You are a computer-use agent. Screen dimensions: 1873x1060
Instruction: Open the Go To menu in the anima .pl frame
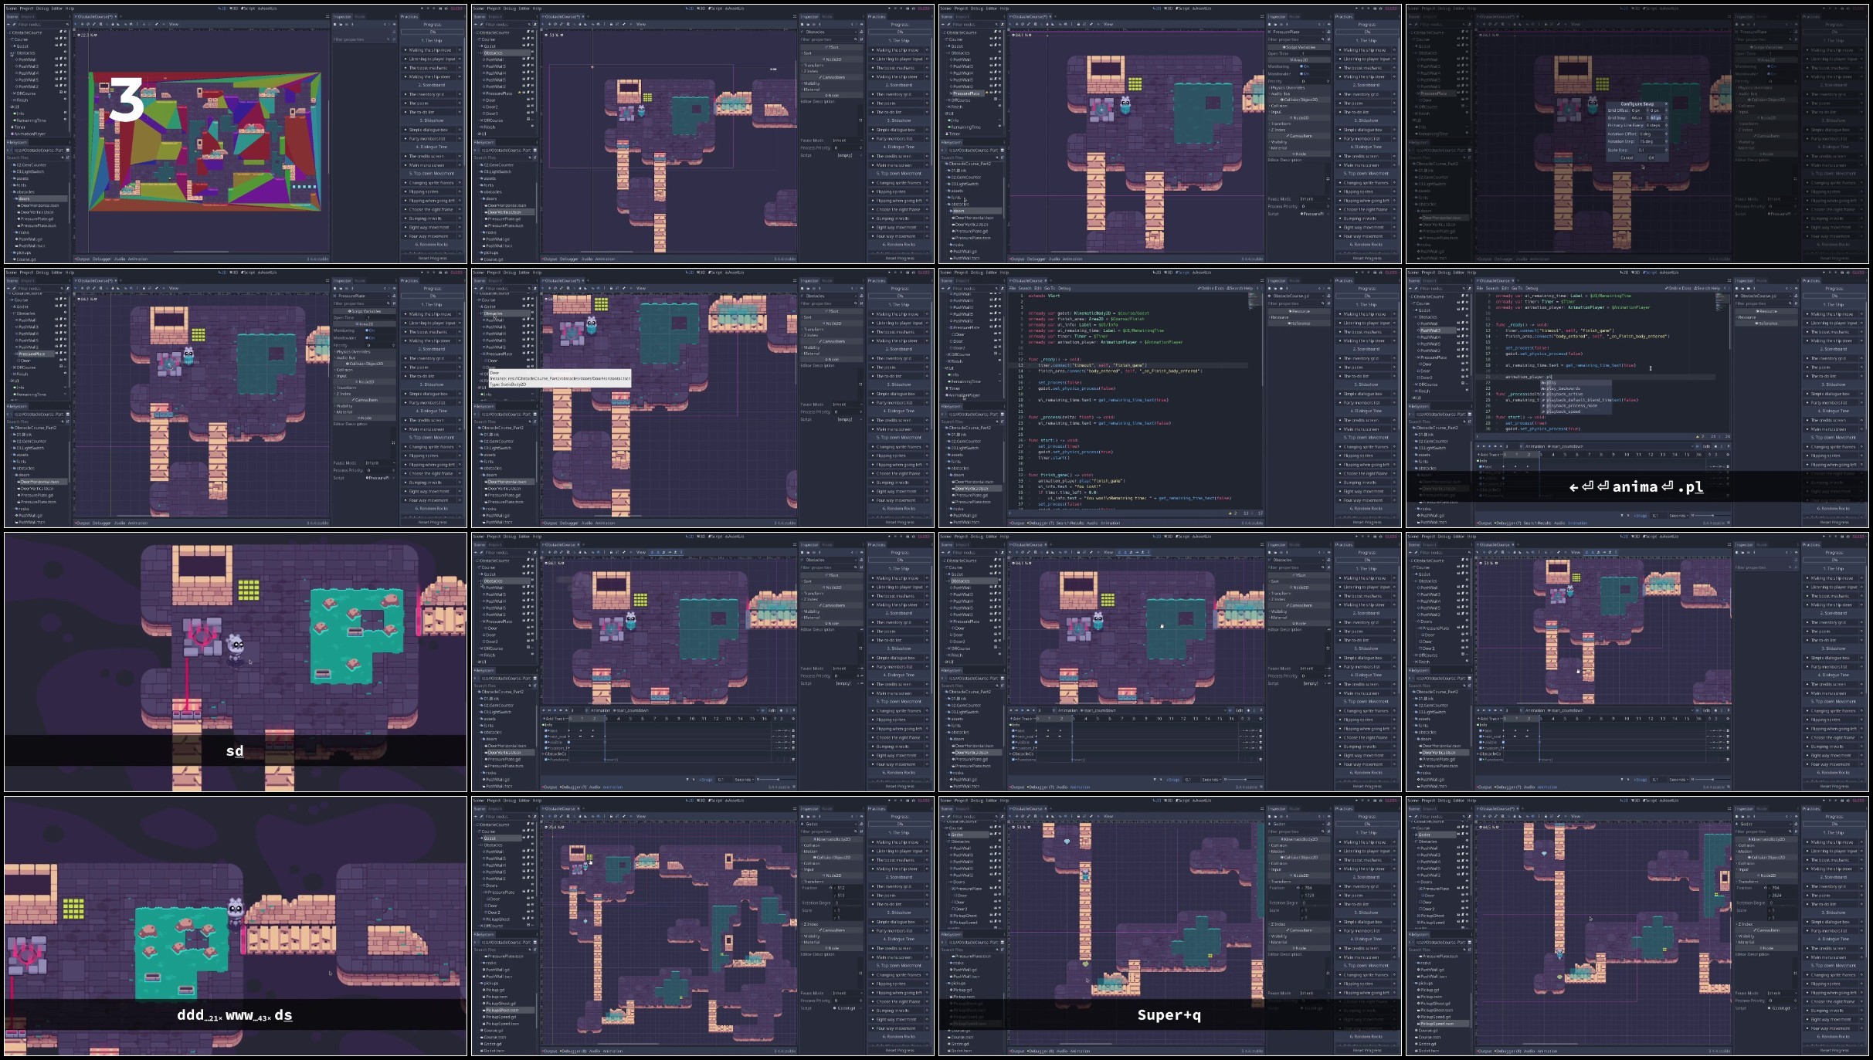coord(1517,288)
